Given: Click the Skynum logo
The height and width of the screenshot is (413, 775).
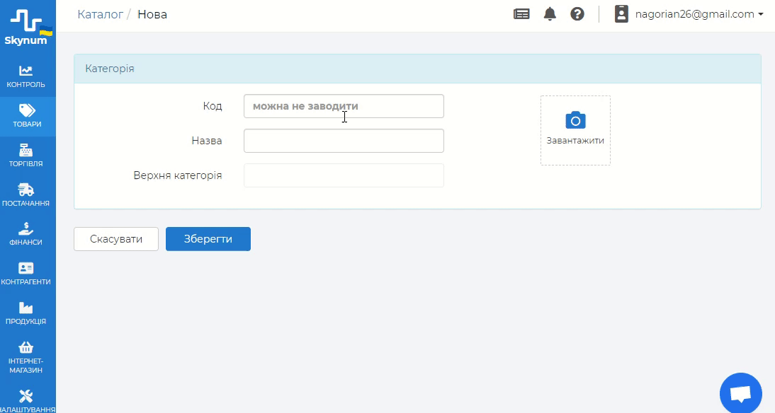Looking at the screenshot, I should 28,27.
